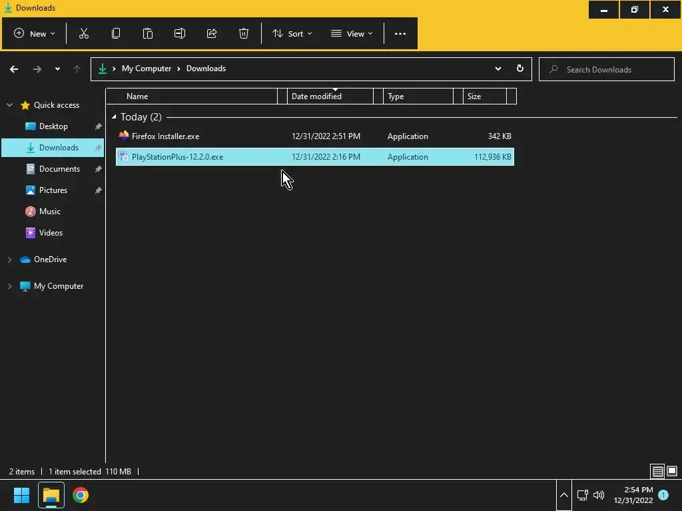Click the Firefox Installer file icon
The image size is (682, 511).
click(123, 136)
